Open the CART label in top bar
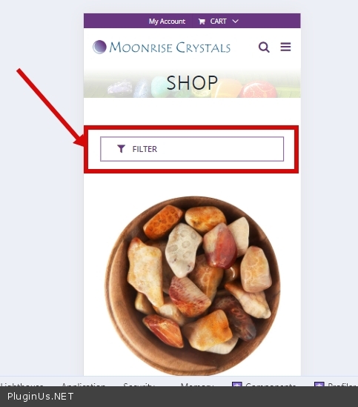This screenshot has width=358, height=407. (218, 21)
